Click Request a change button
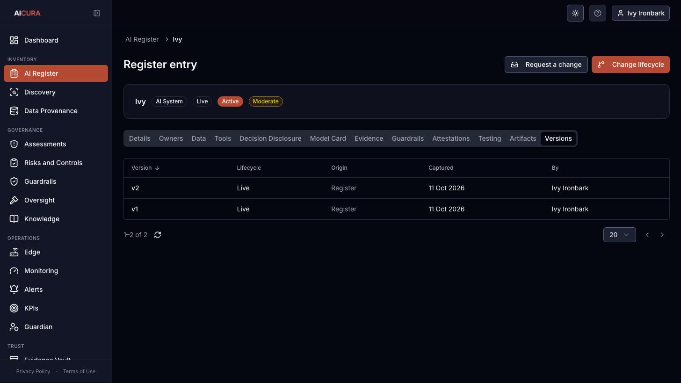Image resolution: width=681 pixels, height=383 pixels. pos(546,65)
